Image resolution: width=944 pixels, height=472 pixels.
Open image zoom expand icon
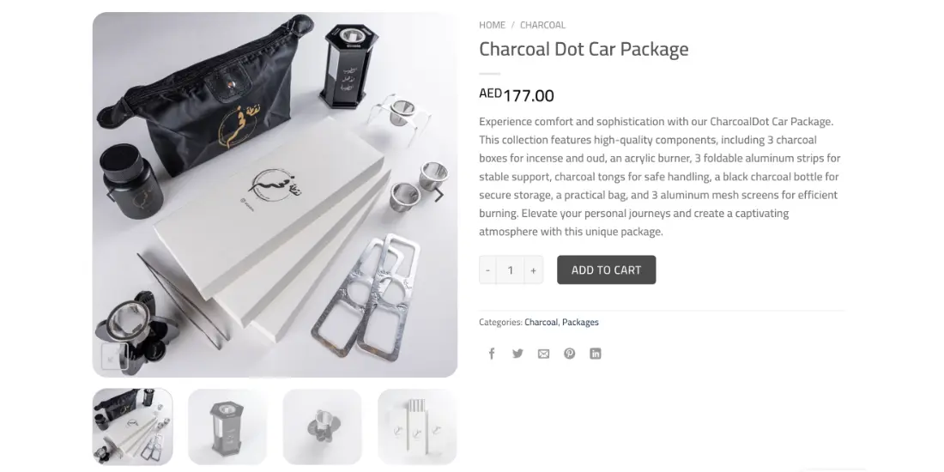point(113,356)
